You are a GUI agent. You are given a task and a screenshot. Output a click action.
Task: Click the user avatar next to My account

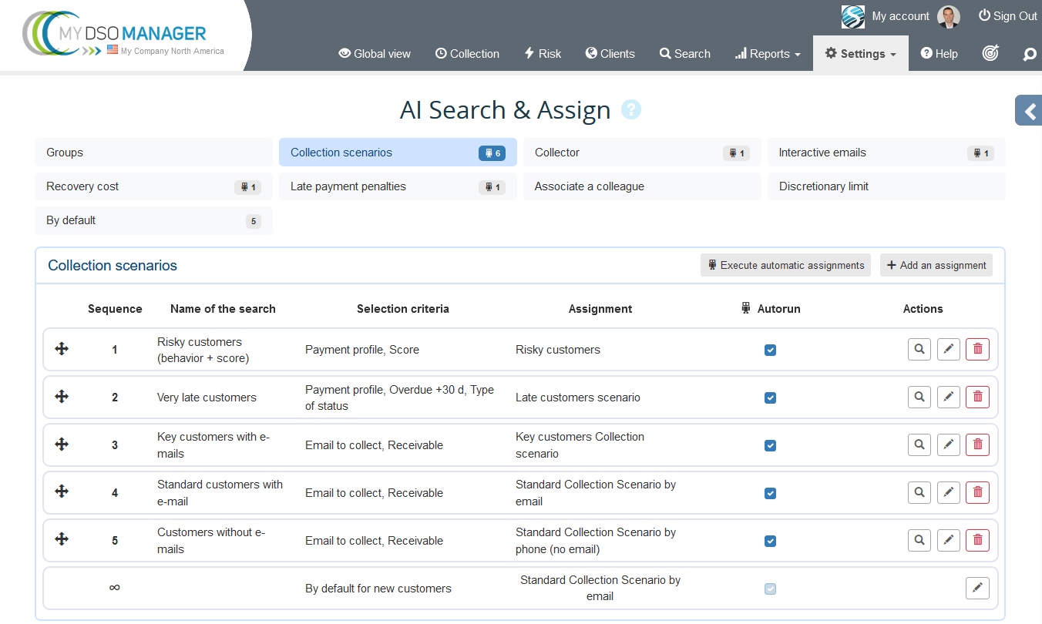[950, 15]
